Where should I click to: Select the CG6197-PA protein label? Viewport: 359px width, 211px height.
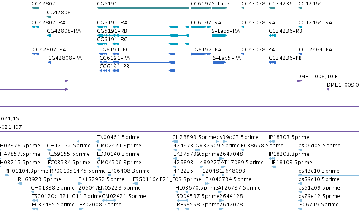[206, 50]
